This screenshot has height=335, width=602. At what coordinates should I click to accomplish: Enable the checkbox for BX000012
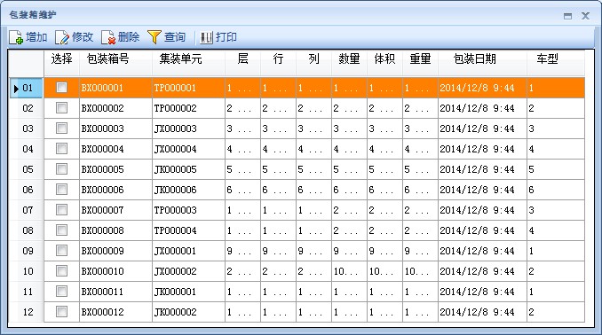tap(61, 312)
